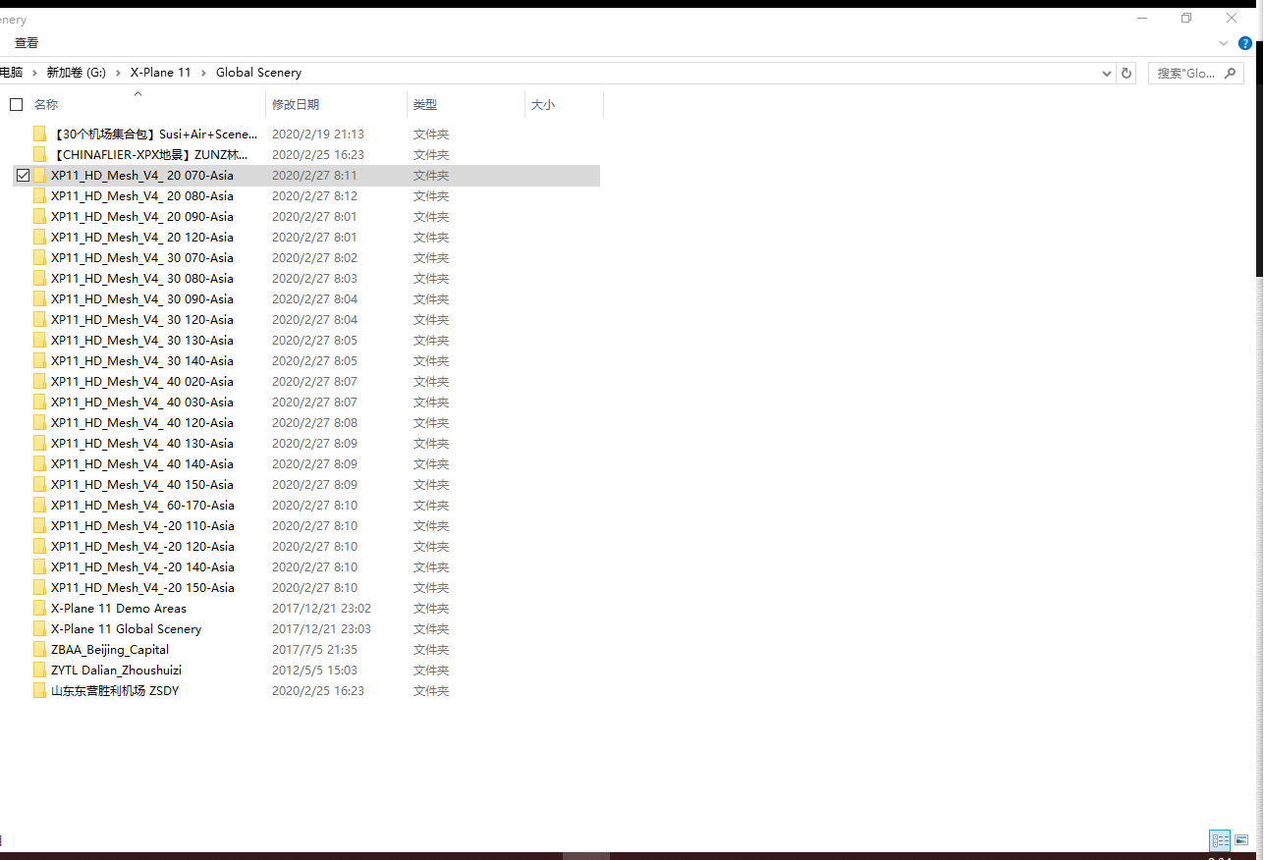Switch to large thumbnails view icon
The width and height of the screenshot is (1264, 860).
click(1241, 840)
